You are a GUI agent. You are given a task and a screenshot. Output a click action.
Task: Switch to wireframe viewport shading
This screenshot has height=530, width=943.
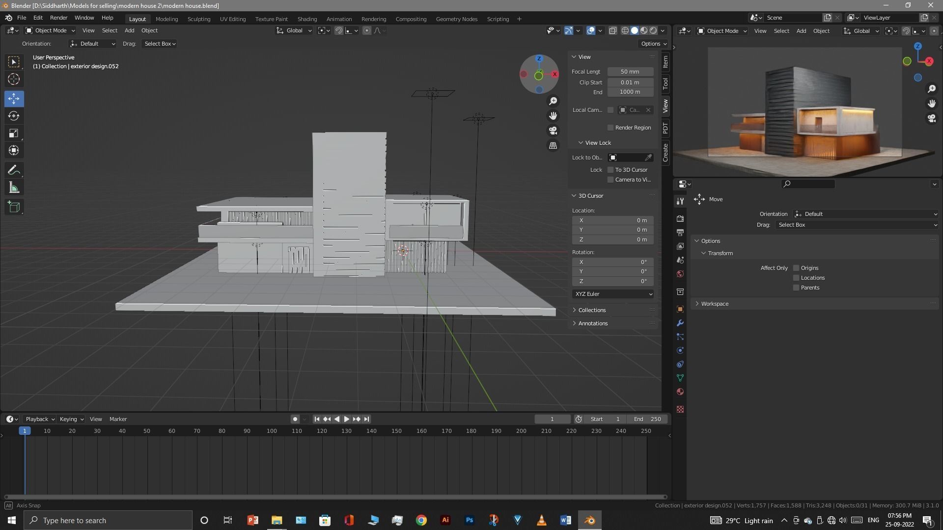click(625, 30)
